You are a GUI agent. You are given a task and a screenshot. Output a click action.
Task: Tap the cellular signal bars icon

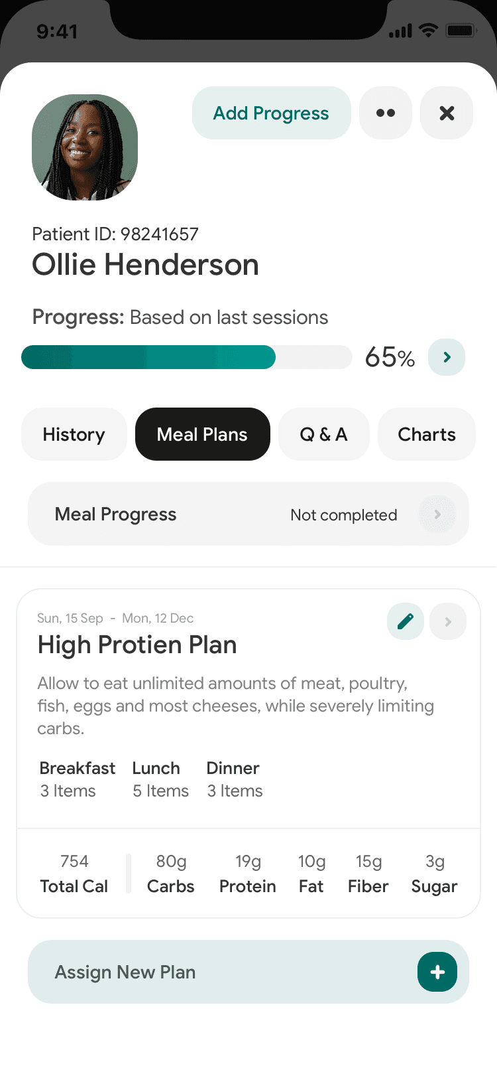pyautogui.click(x=400, y=31)
